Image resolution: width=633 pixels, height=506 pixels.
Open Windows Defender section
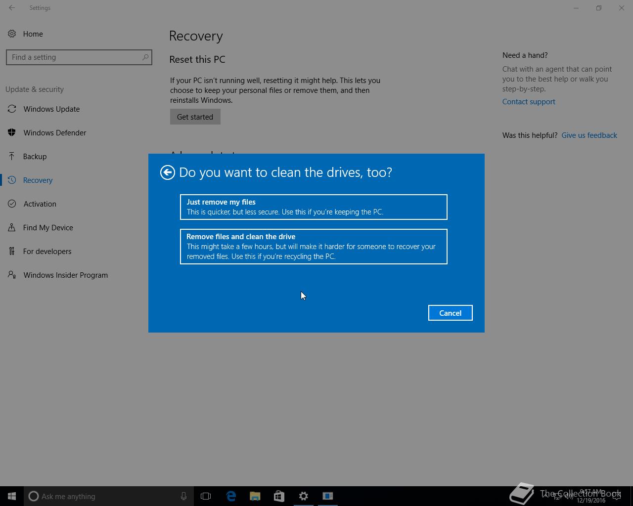tap(55, 133)
